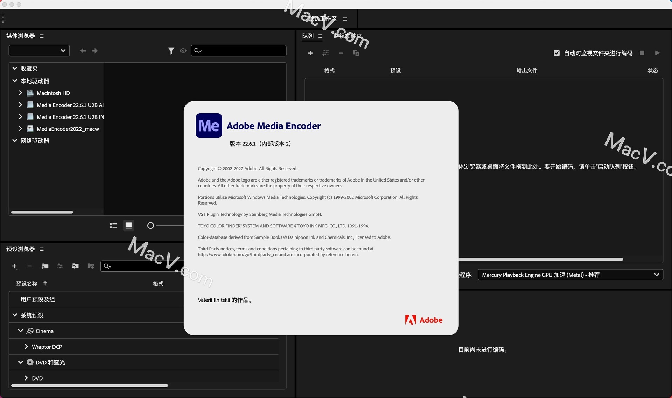The image size is (672, 398).
Task: Click the Preset Browser search field
Action: tap(142, 266)
